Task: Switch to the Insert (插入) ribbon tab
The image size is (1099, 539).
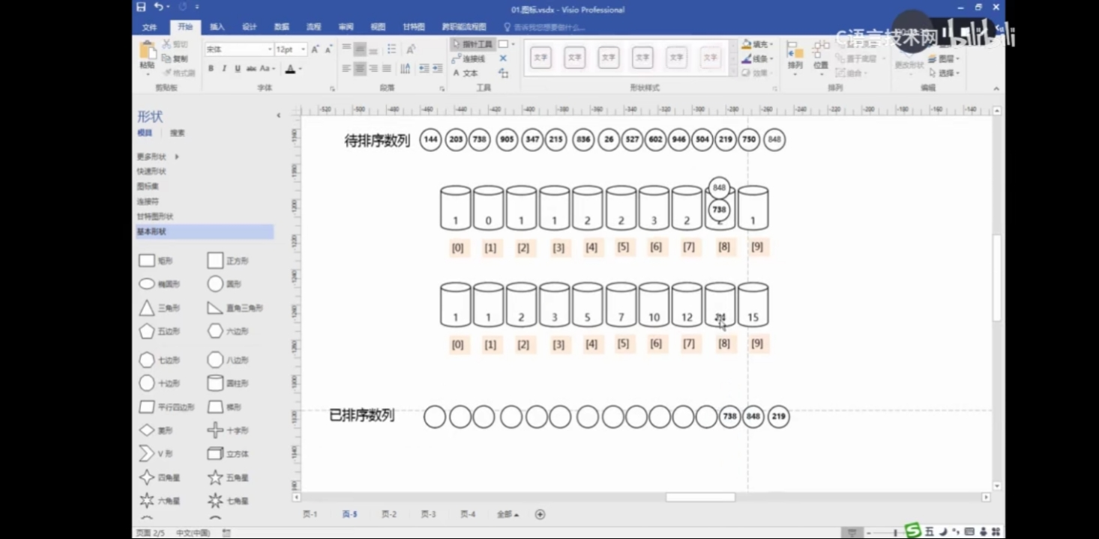Action: [x=217, y=26]
